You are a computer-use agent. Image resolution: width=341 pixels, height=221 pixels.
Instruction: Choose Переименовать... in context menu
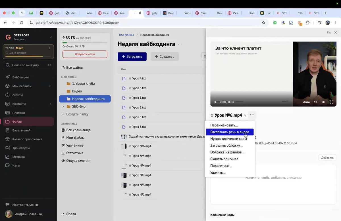tap(230, 125)
